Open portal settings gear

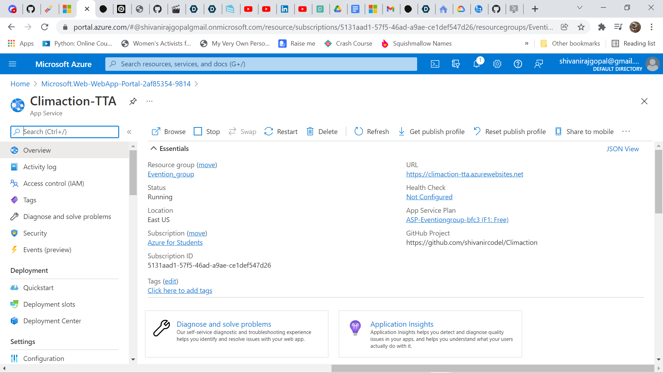[497, 64]
